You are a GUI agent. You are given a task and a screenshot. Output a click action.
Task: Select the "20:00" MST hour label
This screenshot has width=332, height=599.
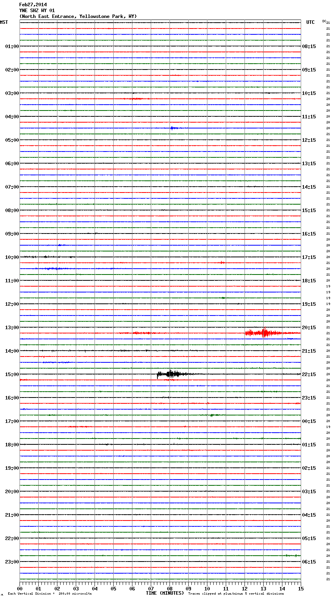12,492
